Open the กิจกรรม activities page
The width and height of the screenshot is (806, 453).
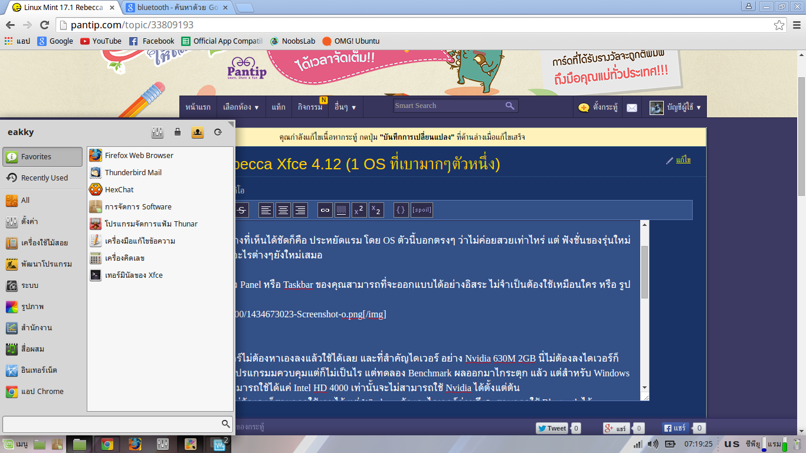coord(310,107)
